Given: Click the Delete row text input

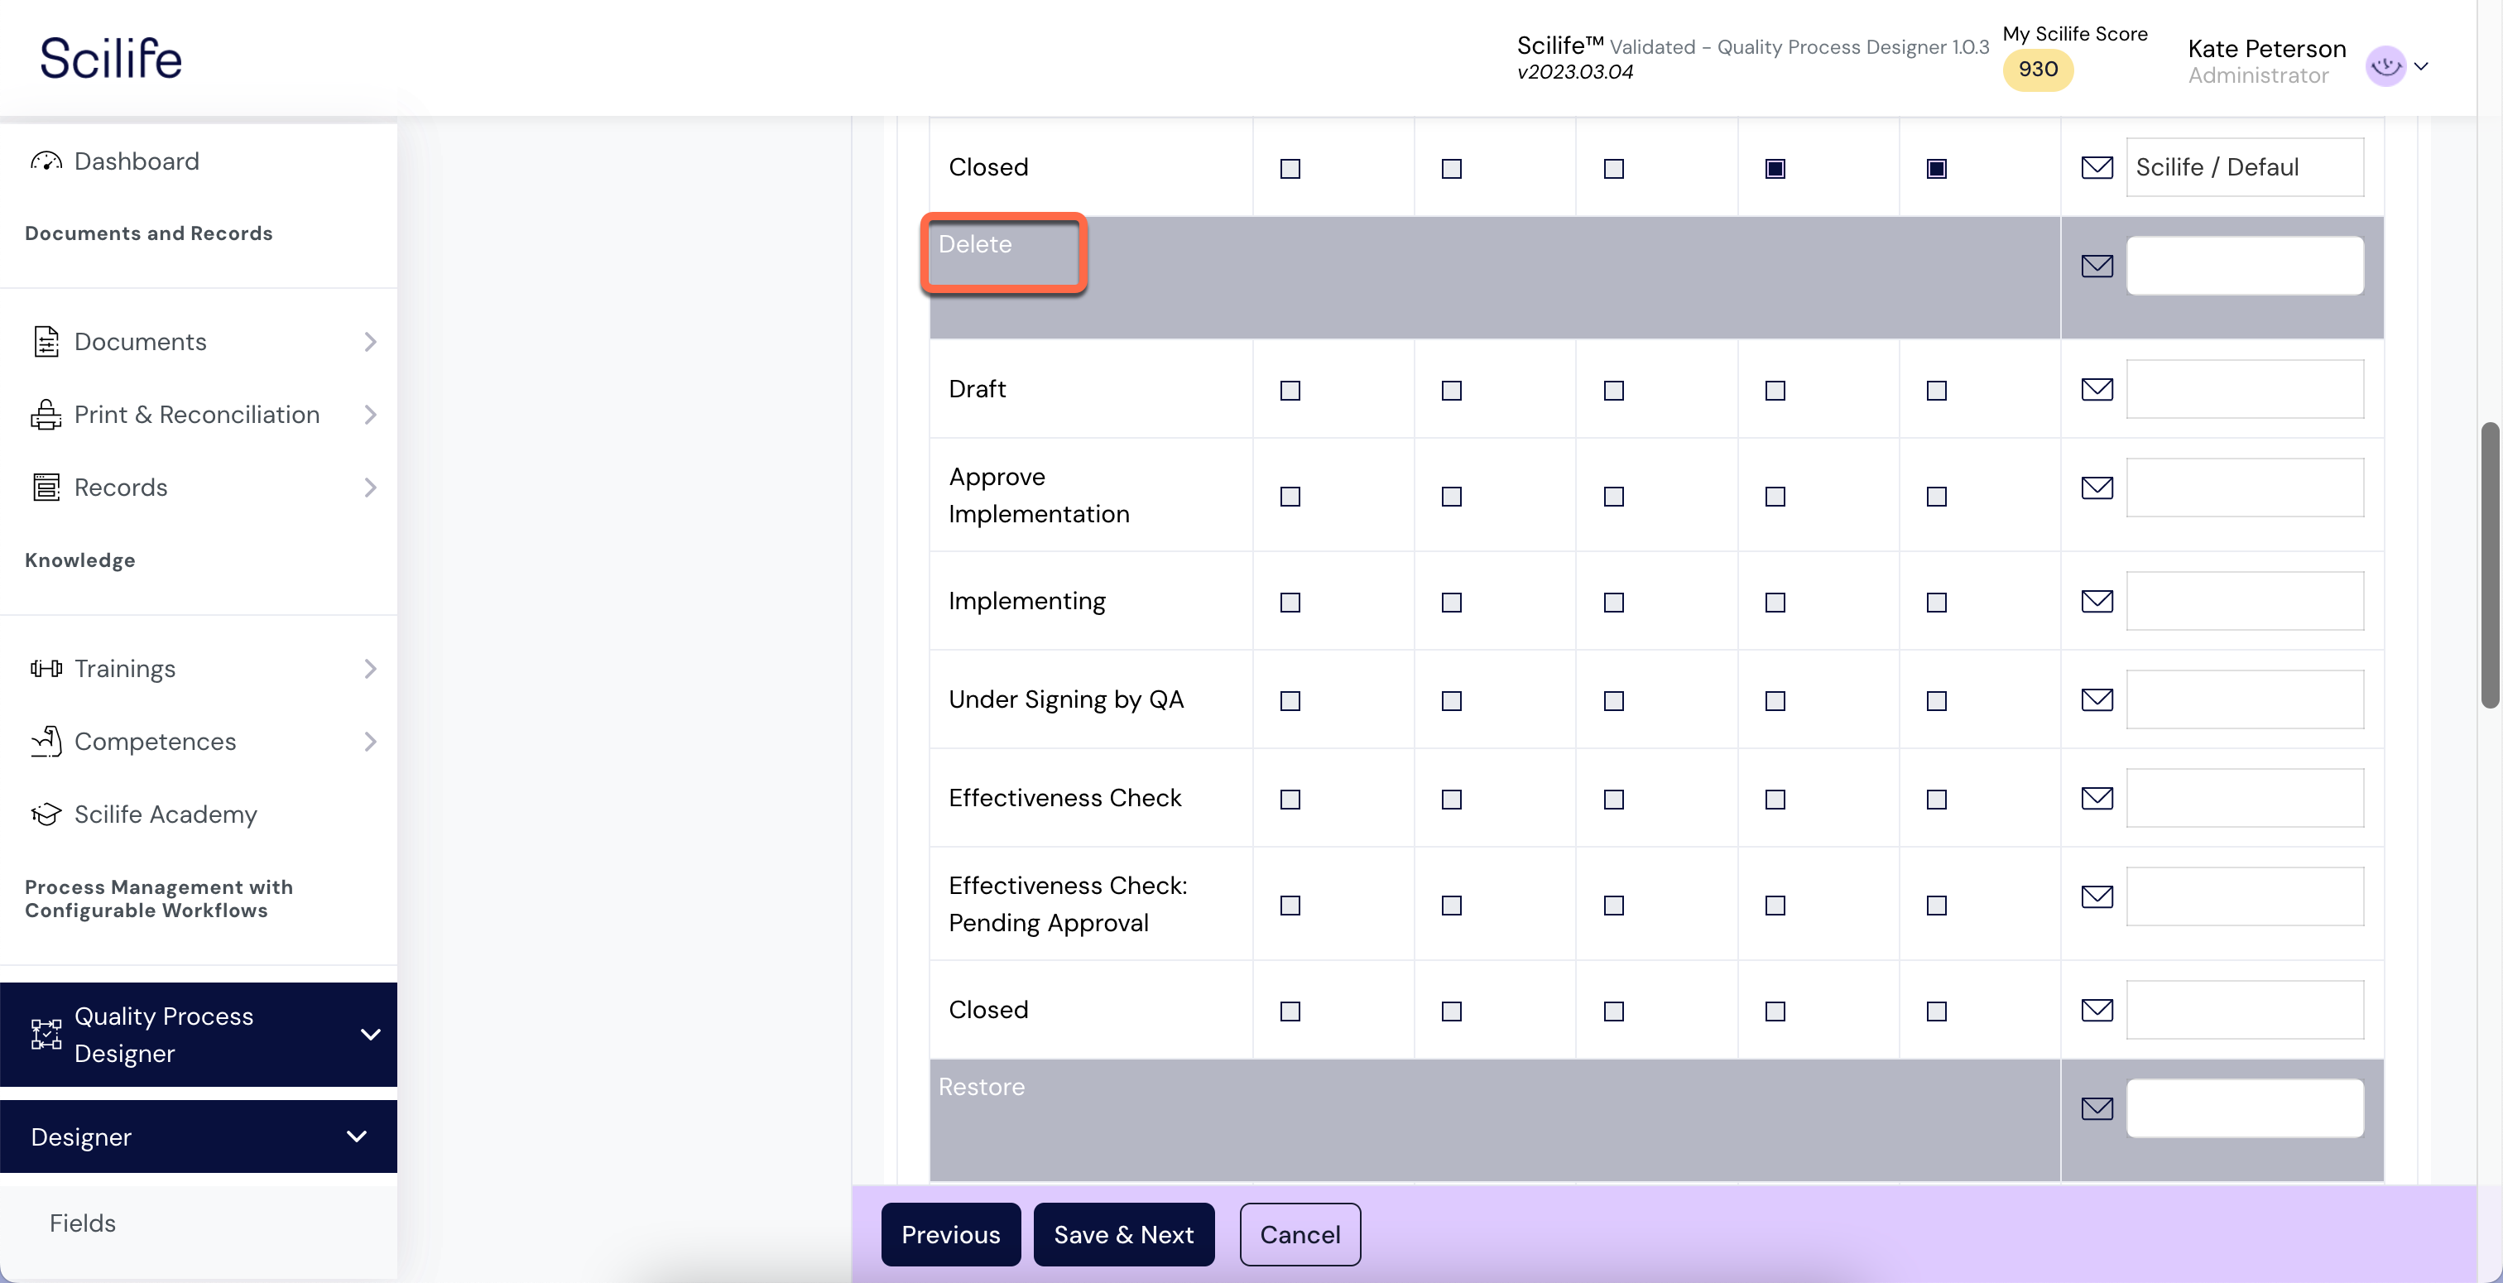Looking at the screenshot, I should tap(2245, 266).
